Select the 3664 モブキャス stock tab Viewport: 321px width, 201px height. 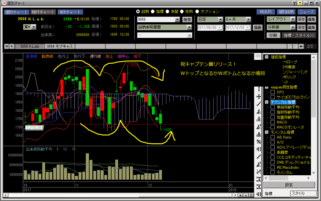click(60, 46)
